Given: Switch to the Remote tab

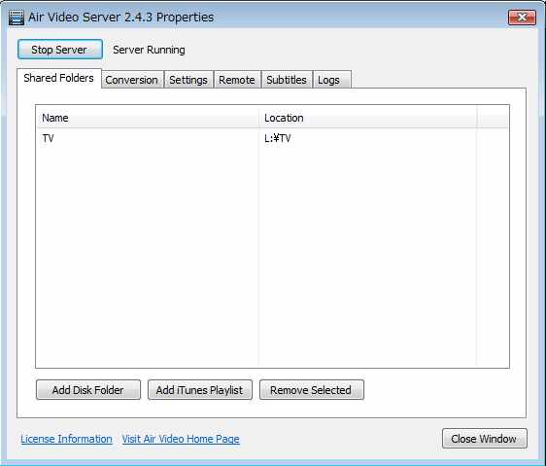Looking at the screenshot, I should pos(237,80).
